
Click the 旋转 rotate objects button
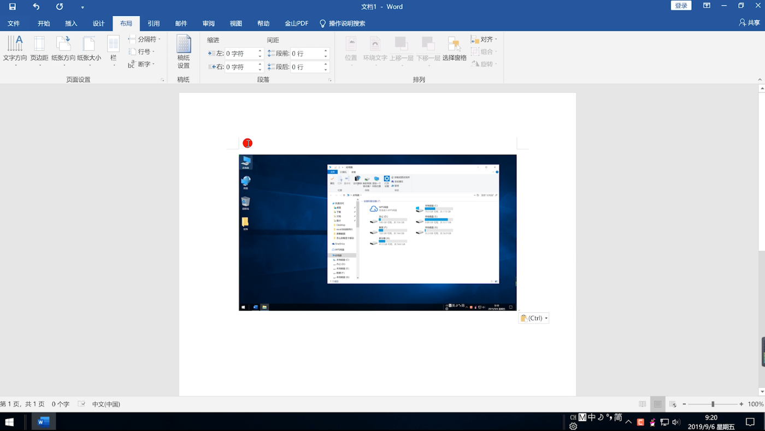tap(485, 64)
